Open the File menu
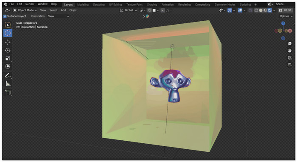 click(11, 4)
